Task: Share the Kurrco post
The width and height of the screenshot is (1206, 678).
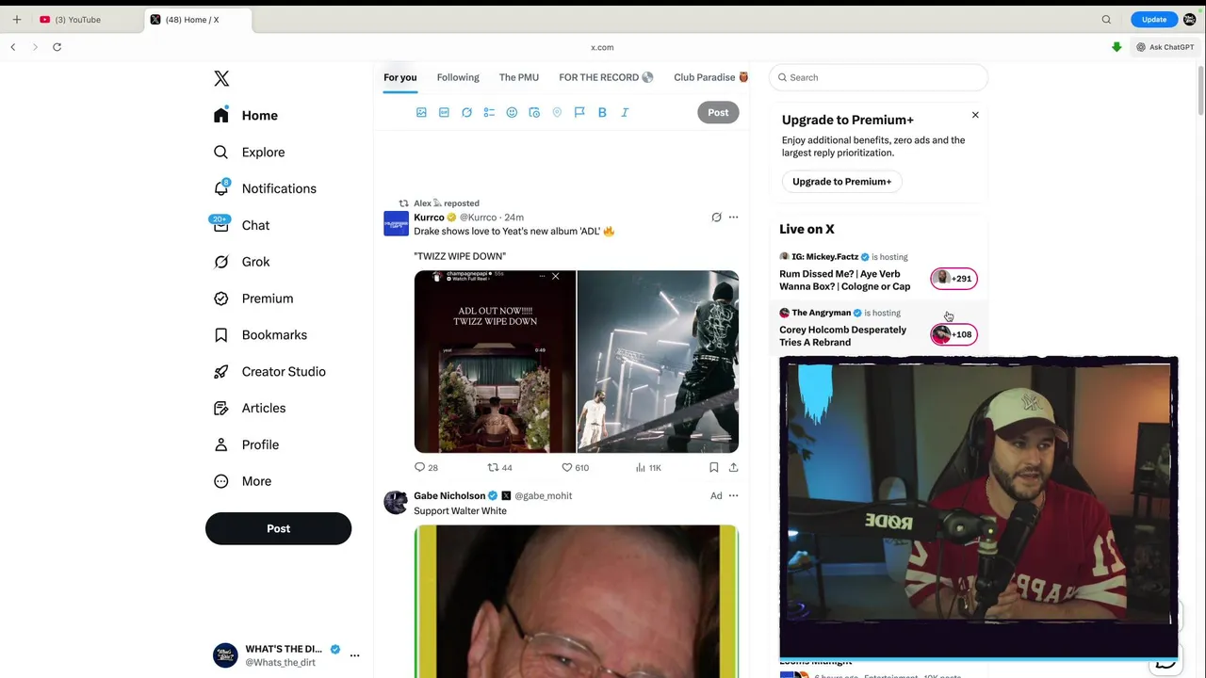Action: click(733, 467)
